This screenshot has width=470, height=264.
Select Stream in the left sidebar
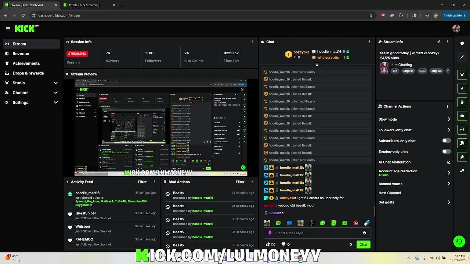click(31, 44)
